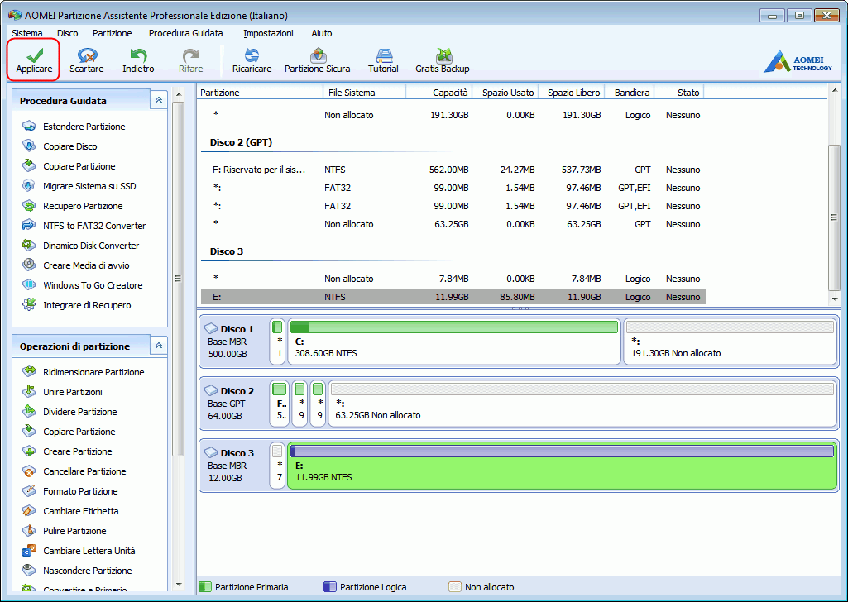Select Migrare Sistema su SSD wizard
The image size is (848, 602).
coord(89,186)
